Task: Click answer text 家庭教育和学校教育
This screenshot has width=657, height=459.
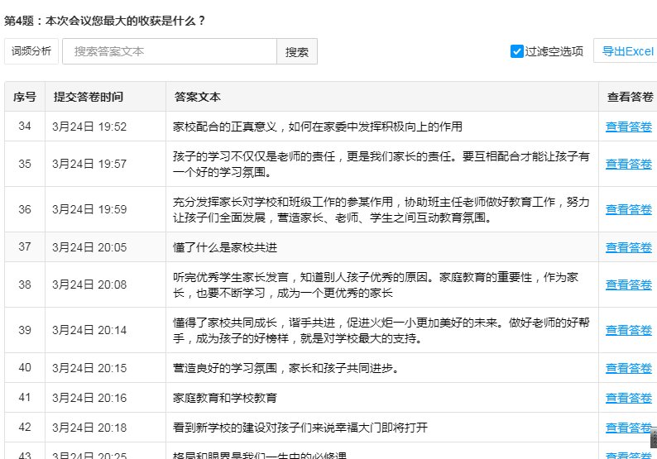Action: tap(225, 398)
